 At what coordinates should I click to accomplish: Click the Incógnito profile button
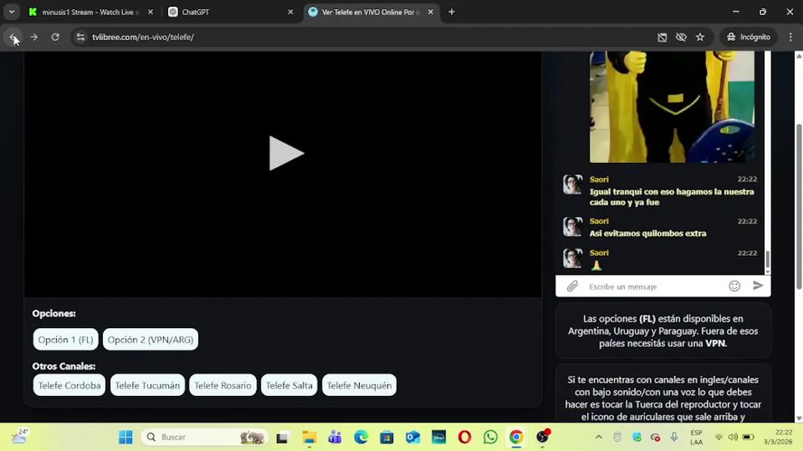pos(748,37)
